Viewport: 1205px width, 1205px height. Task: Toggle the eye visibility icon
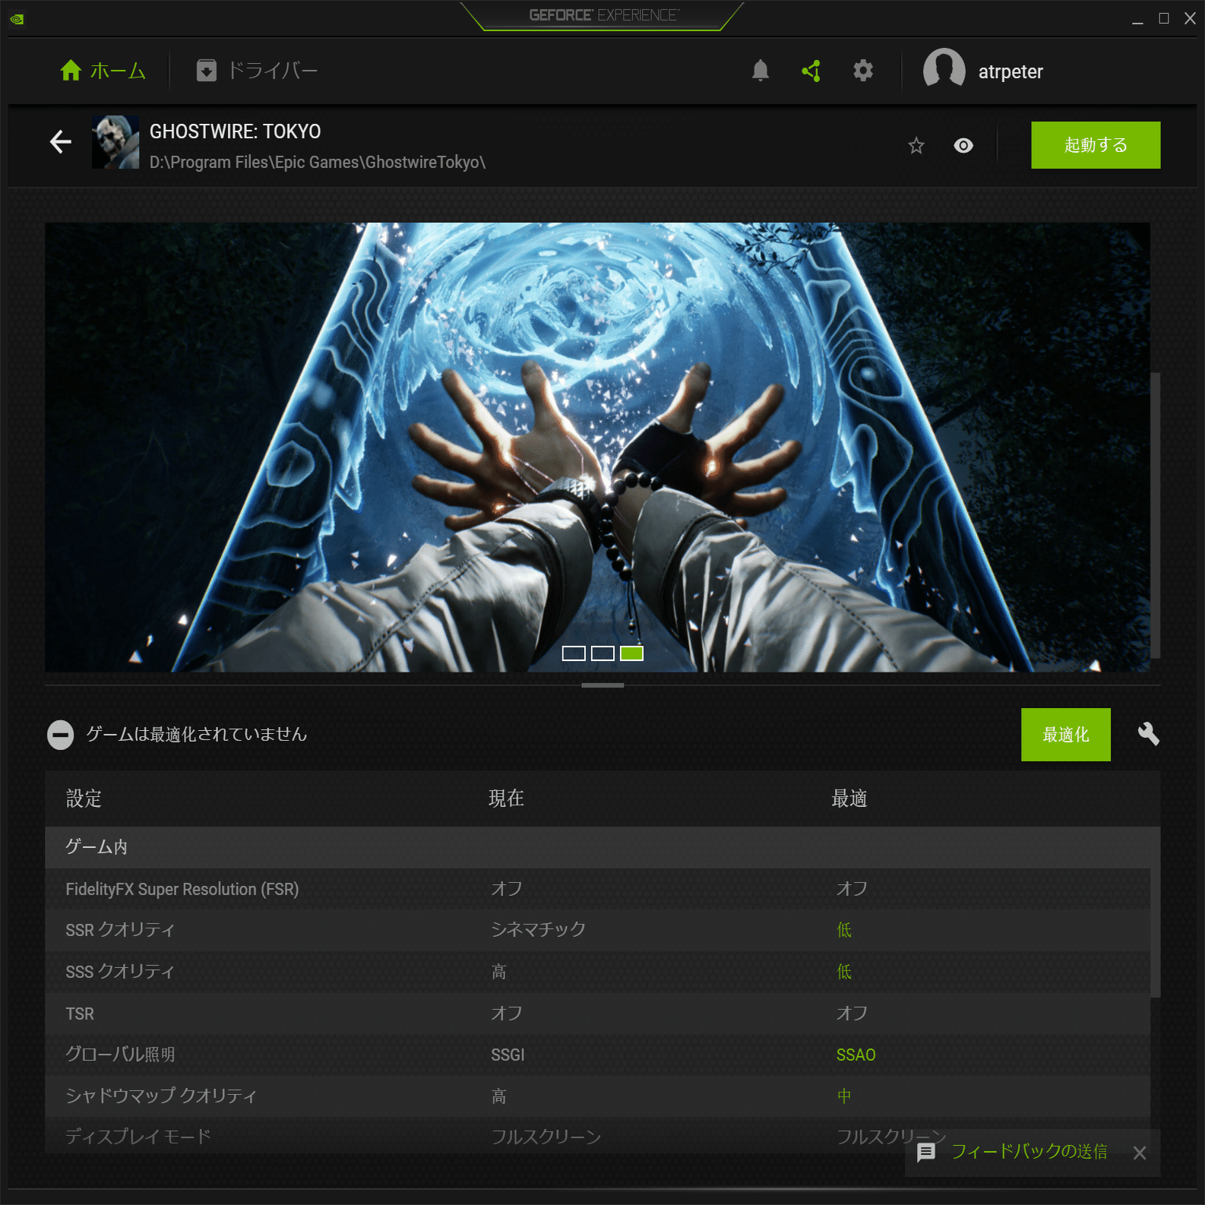pos(963,145)
